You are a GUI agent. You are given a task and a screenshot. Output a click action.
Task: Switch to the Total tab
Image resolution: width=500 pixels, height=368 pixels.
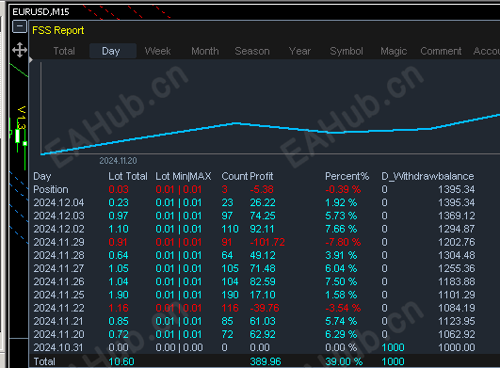[x=64, y=51]
